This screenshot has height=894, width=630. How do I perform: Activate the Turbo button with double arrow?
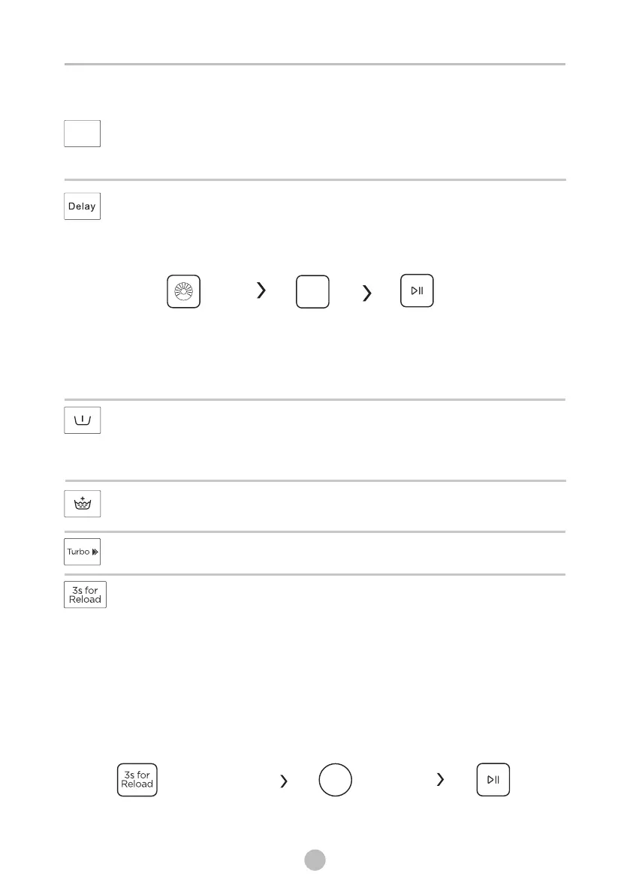click(82, 552)
